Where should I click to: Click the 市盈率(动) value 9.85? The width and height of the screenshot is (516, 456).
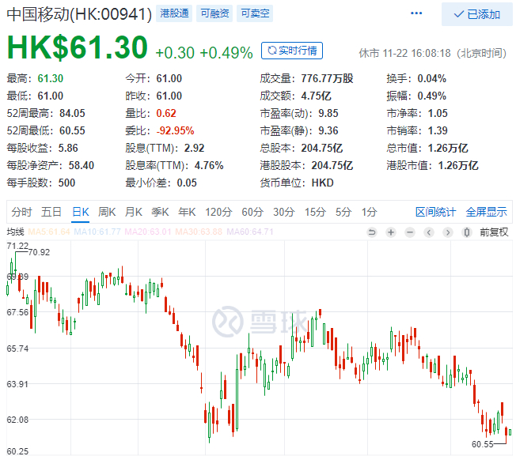[328, 113]
